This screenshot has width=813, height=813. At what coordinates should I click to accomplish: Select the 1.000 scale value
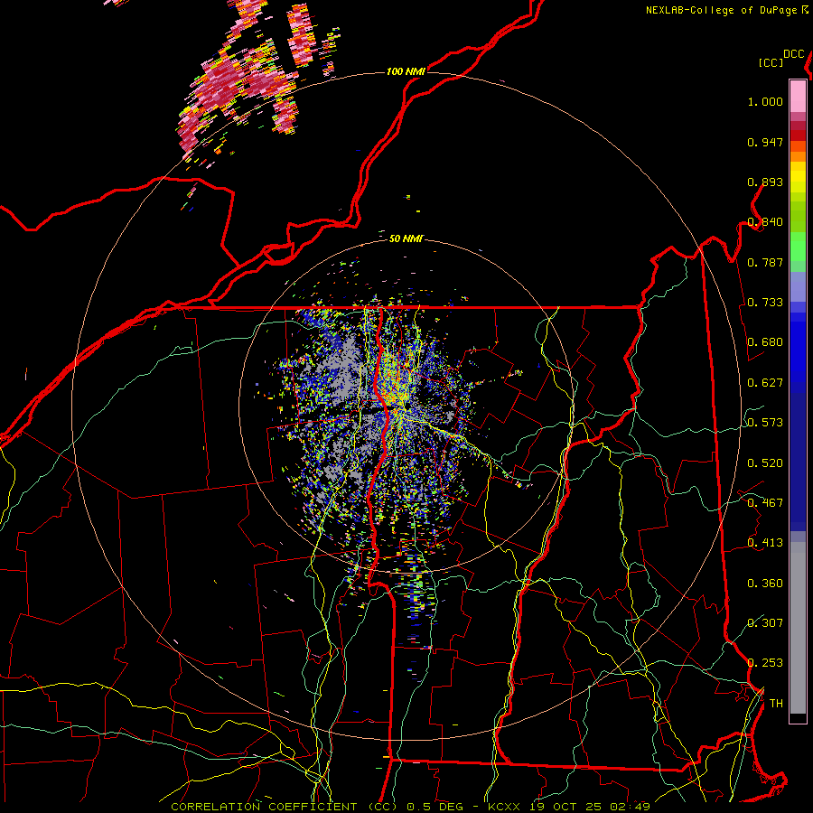765,101
